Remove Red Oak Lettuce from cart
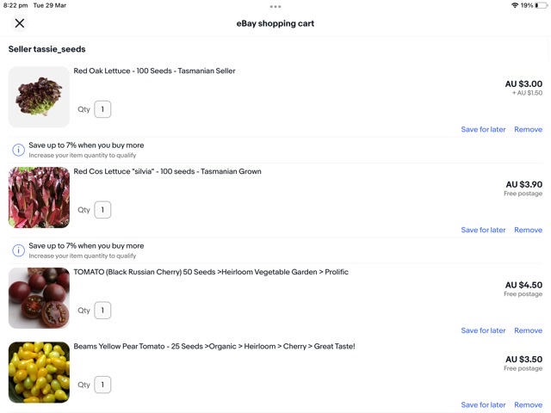The image size is (551, 413). pyautogui.click(x=528, y=130)
